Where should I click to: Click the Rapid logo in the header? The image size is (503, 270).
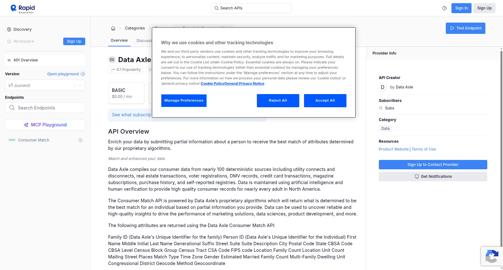[23, 8]
